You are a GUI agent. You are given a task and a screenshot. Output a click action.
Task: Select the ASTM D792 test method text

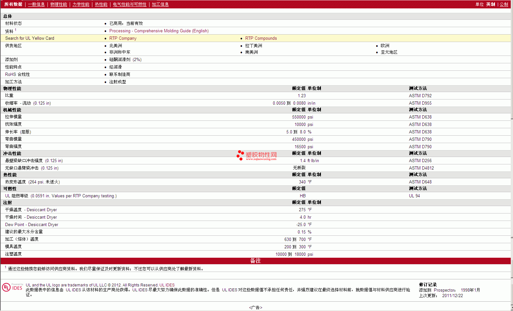point(420,96)
